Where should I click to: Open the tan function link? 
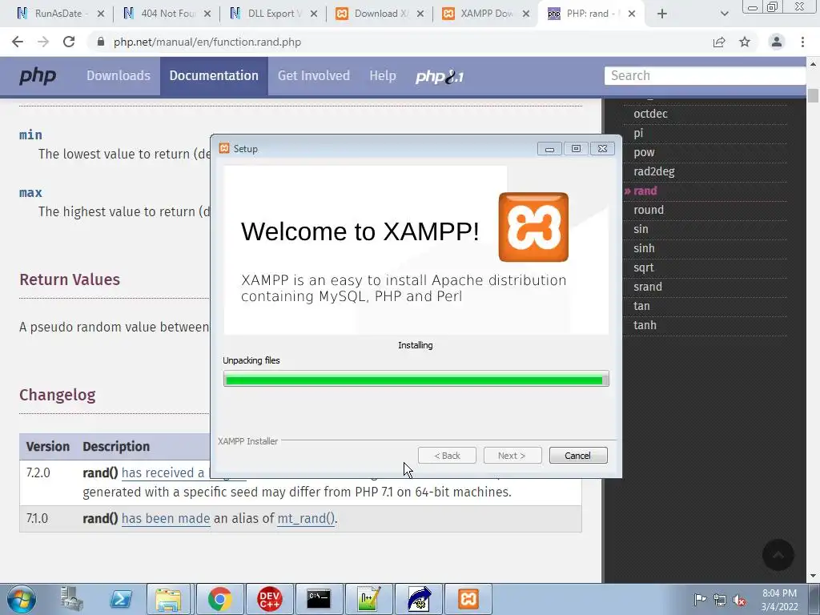(641, 306)
